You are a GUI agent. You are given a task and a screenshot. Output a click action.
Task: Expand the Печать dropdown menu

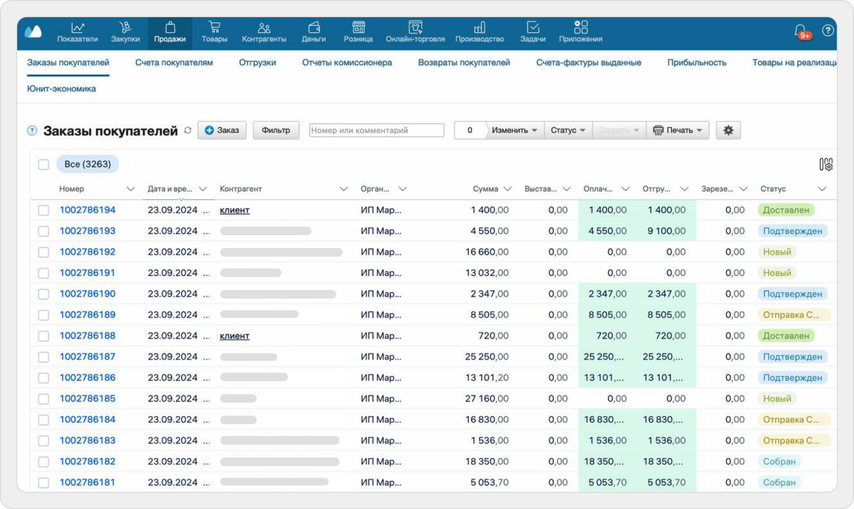[678, 130]
